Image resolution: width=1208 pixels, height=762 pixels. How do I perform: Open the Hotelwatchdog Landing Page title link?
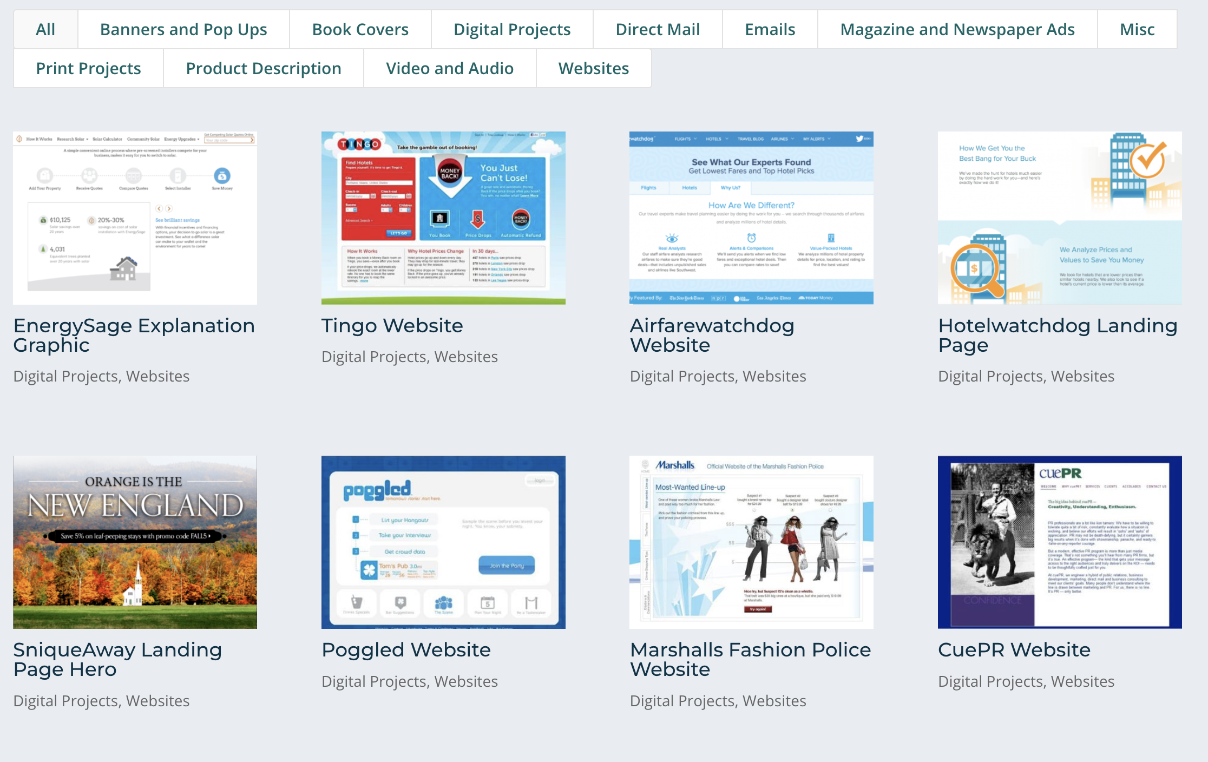tap(1058, 336)
